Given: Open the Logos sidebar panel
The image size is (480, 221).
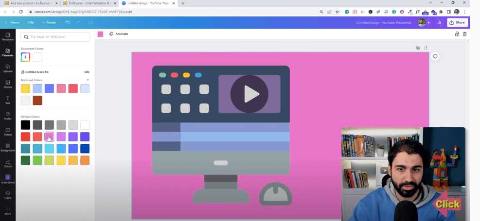Looking at the screenshot, I should tap(8, 195).
